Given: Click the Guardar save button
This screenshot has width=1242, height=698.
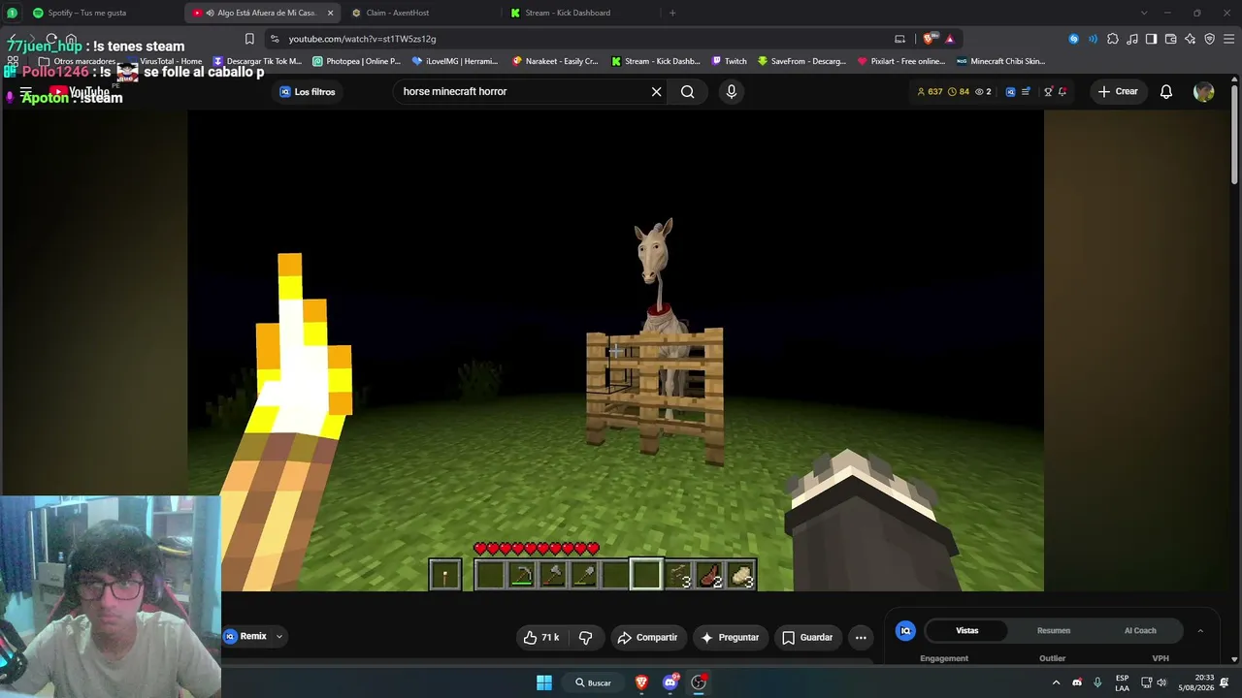Looking at the screenshot, I should (x=807, y=637).
